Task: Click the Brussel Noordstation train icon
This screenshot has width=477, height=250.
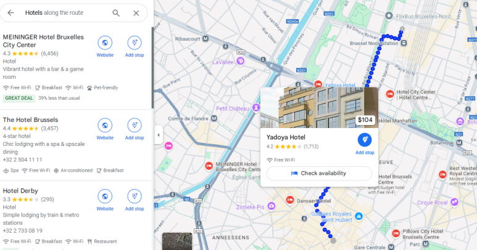Action: click(x=404, y=43)
